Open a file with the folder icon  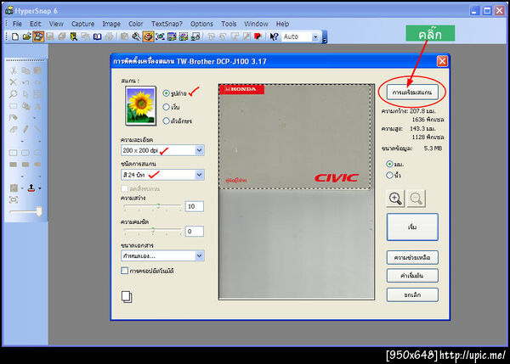[x=26, y=36]
